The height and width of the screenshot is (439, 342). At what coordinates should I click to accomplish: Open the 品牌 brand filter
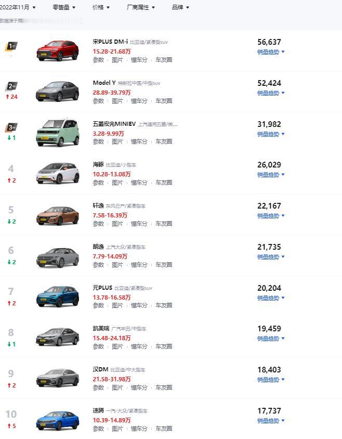click(x=180, y=7)
